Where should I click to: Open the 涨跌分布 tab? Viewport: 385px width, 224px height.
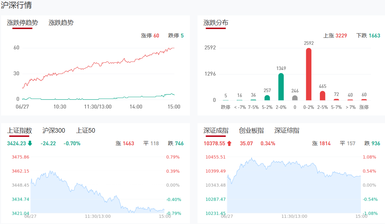(x=216, y=23)
